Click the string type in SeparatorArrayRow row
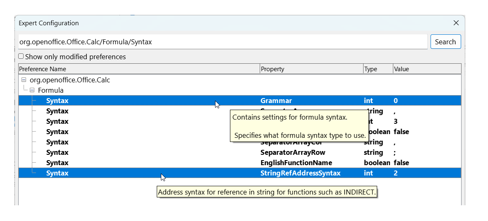This screenshot has width=488, height=221. tap(373, 153)
